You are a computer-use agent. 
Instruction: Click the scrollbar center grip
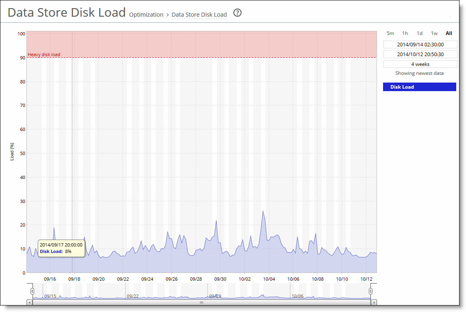(201, 303)
